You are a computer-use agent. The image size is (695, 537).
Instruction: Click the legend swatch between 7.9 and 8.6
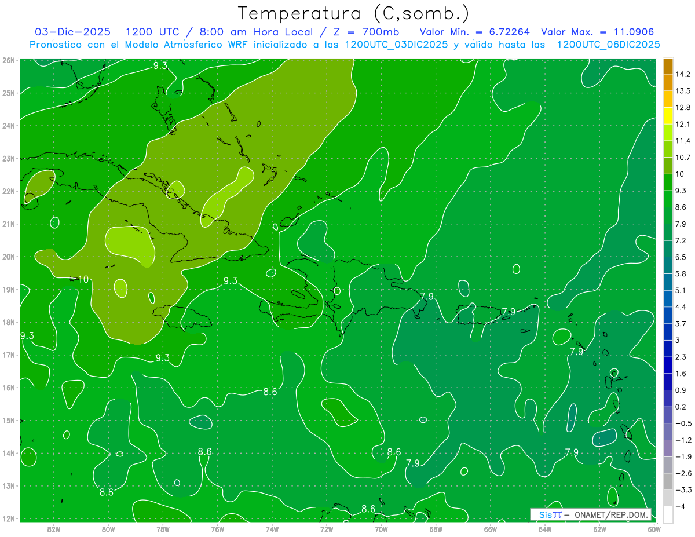(x=668, y=215)
